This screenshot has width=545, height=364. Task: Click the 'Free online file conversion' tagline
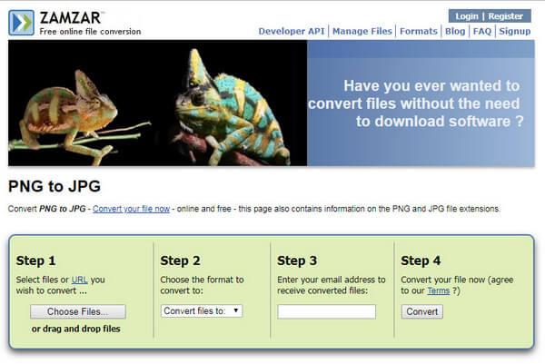(90, 31)
